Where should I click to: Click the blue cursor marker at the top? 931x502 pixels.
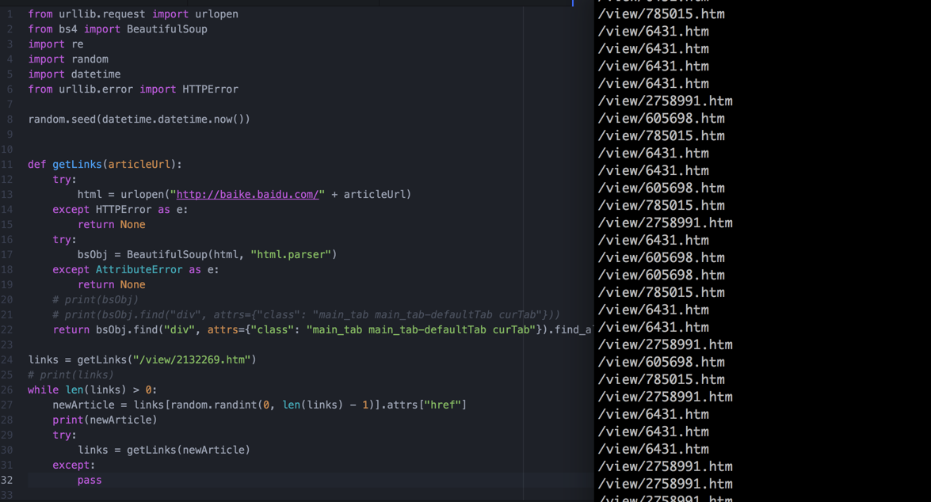tap(573, 4)
